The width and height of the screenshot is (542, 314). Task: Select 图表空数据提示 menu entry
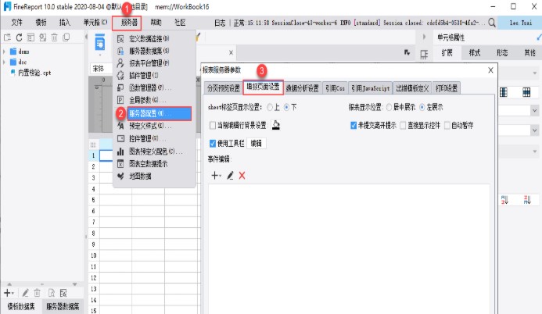pyautogui.click(x=154, y=163)
